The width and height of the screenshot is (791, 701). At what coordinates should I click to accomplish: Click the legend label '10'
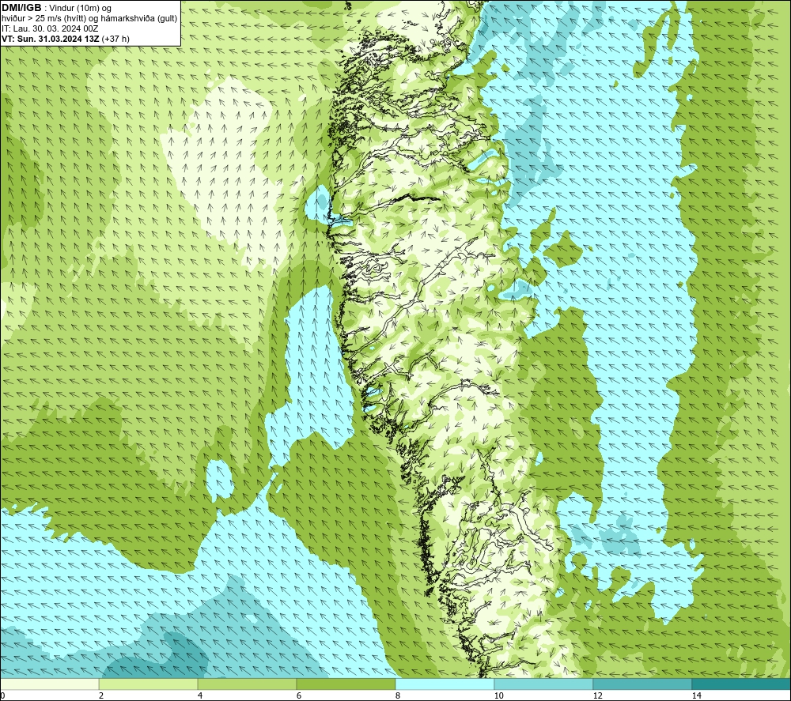(x=499, y=696)
